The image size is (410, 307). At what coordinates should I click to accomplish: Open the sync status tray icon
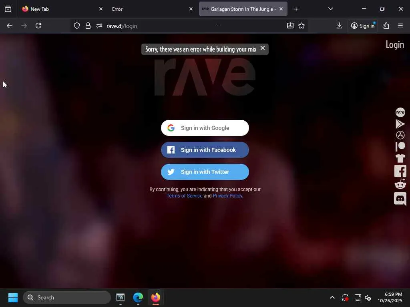(345, 297)
